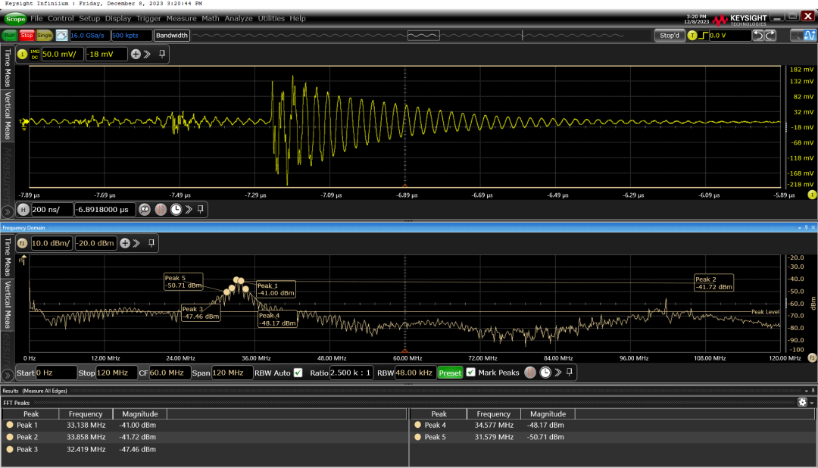
Task: Click the Ratio 2.500 k : 1 field
Action: click(x=351, y=373)
